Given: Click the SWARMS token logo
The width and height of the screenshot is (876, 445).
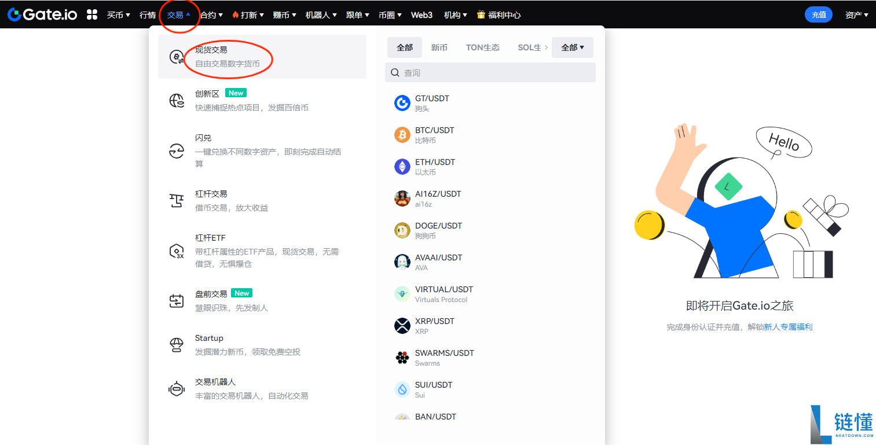Looking at the screenshot, I should pos(402,358).
